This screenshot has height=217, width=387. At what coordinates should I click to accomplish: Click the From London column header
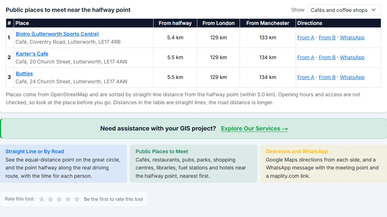[218, 23]
